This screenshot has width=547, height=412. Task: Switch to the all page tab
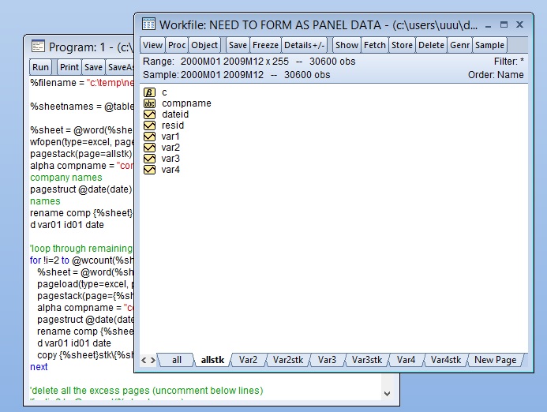pos(177,360)
